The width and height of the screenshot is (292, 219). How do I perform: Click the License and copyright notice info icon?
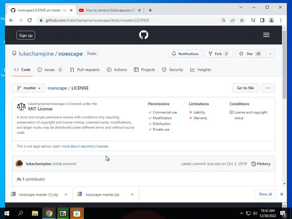(x=231, y=112)
